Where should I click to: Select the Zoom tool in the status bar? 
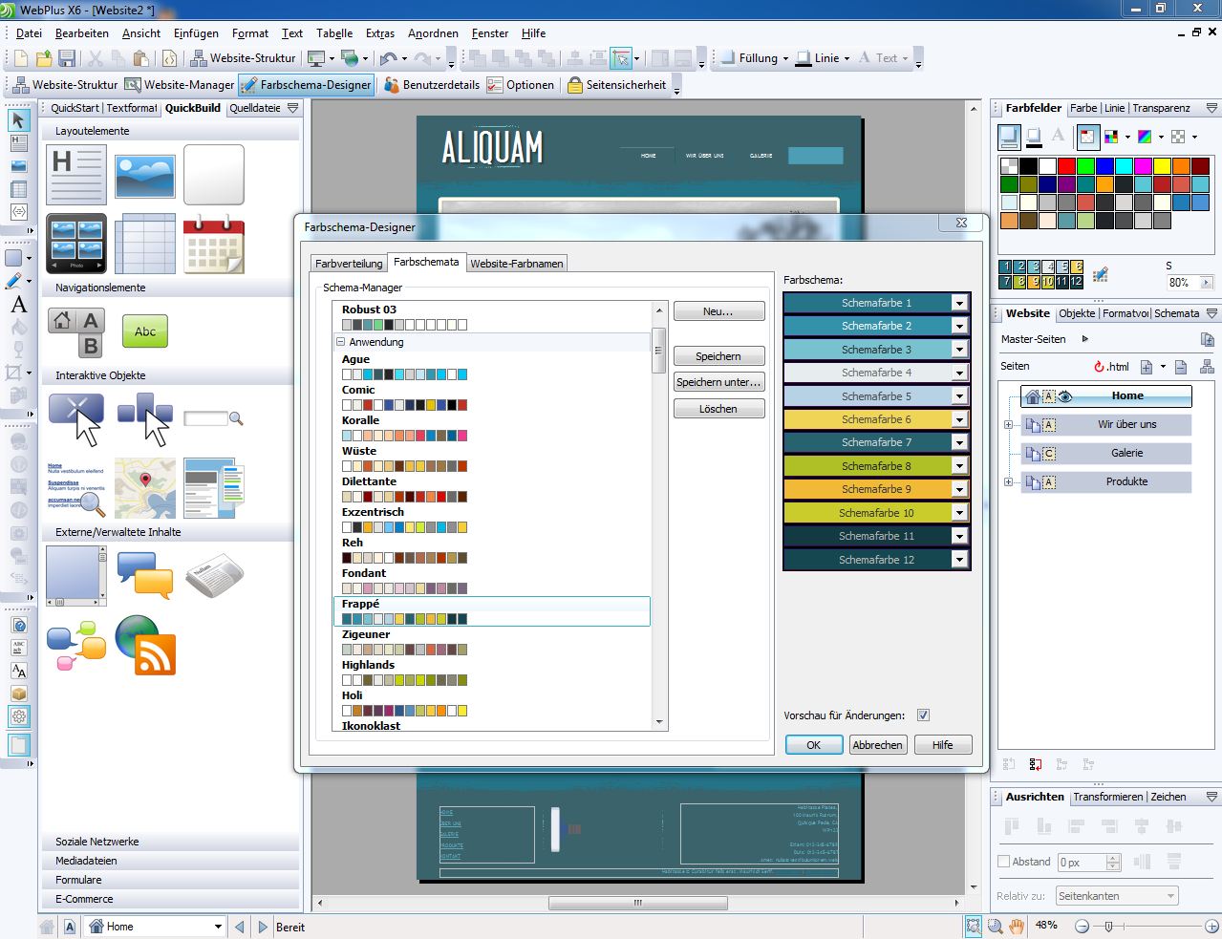(x=994, y=926)
